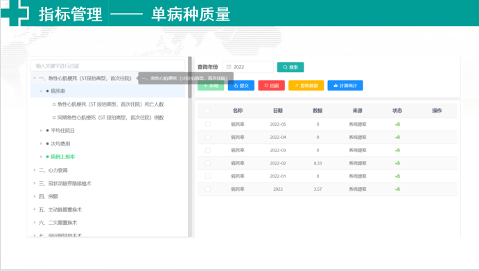This screenshot has height=271, width=479.
Task: Tick the checkbox for the 2022-04 row
Action: point(208,138)
